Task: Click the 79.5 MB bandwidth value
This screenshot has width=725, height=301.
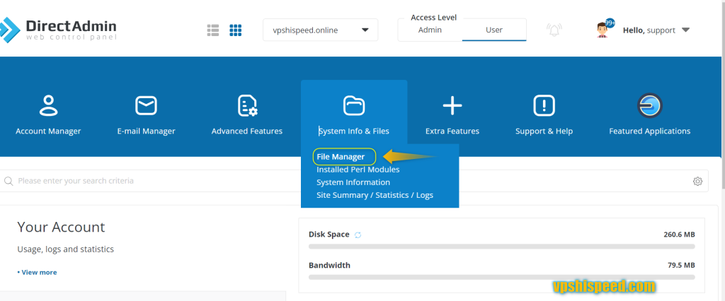Action: tap(682, 266)
